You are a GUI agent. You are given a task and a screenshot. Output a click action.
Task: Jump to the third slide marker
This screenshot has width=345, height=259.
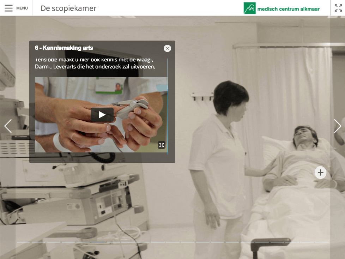54,242
